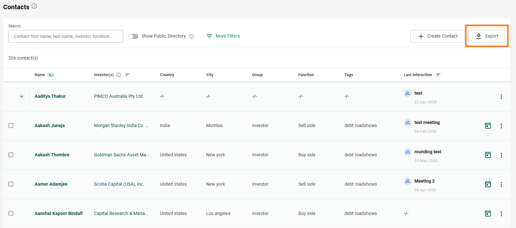Click the Export button

[487, 36]
